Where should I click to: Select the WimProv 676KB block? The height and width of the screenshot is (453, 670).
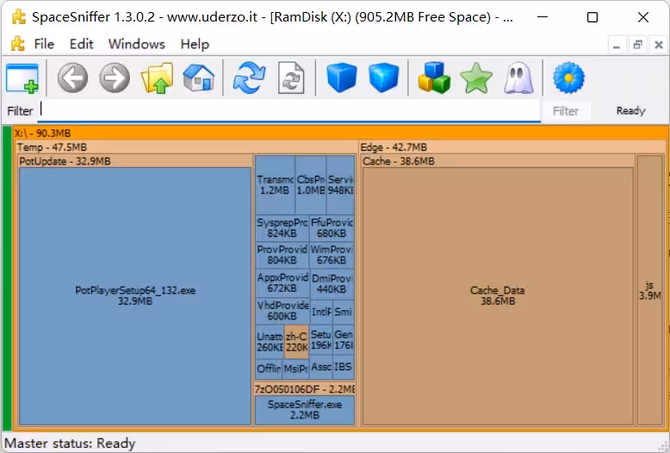point(332,255)
